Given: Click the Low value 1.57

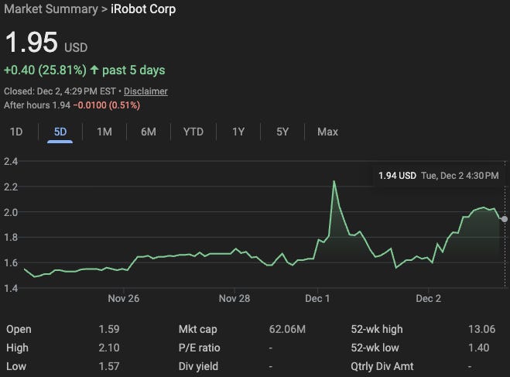Looking at the screenshot, I should 109,366.
